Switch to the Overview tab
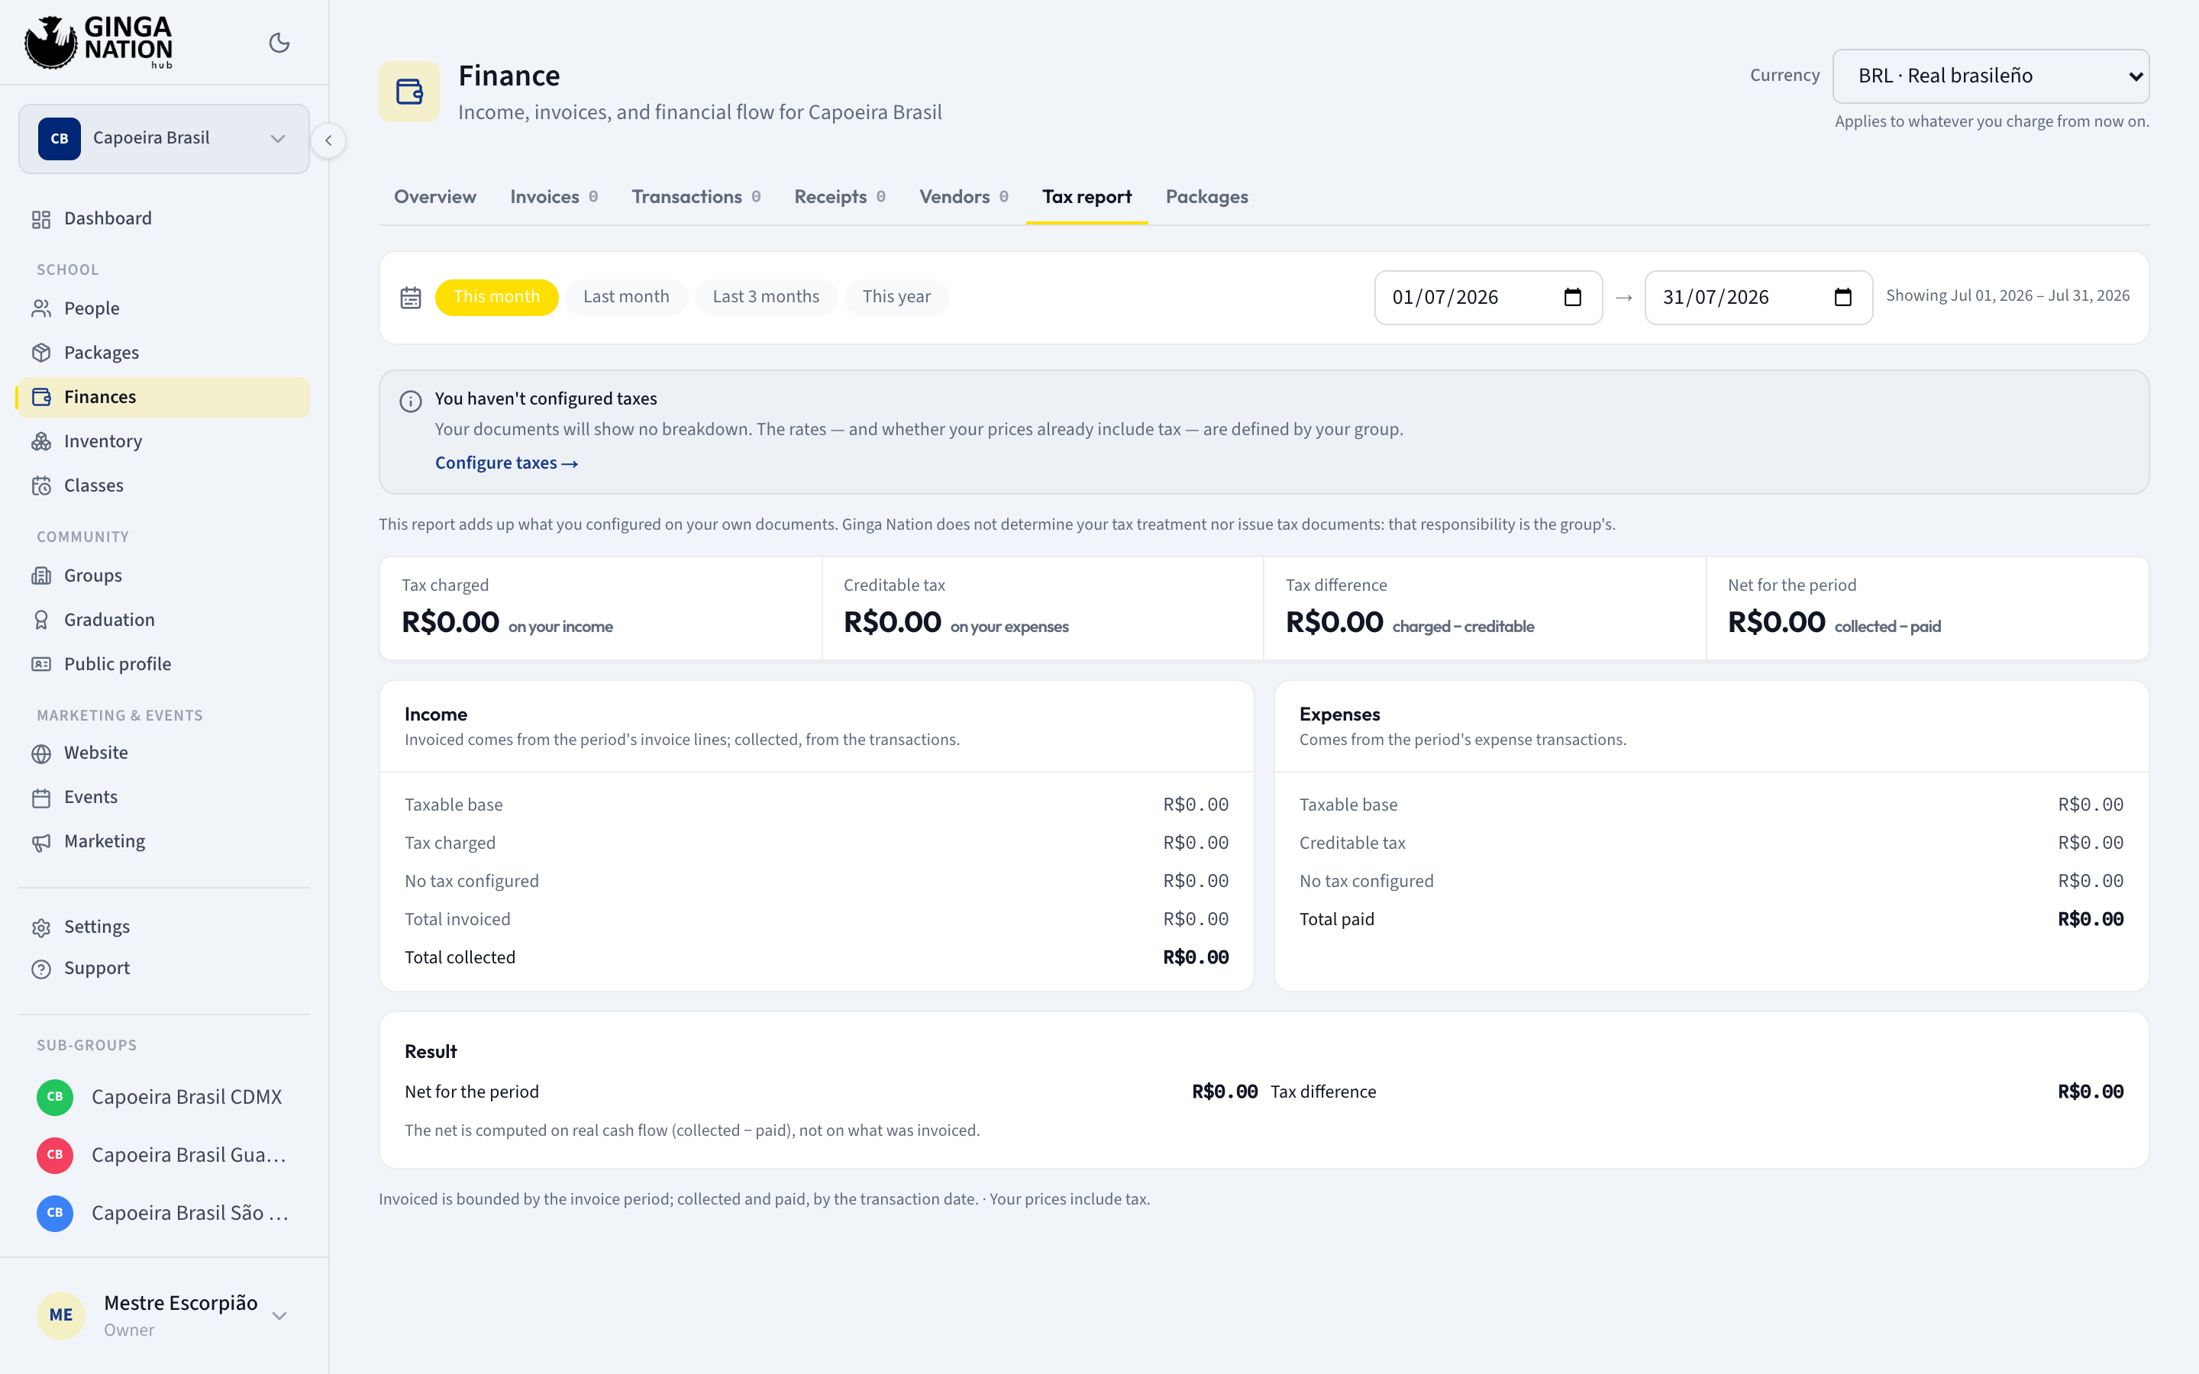The width and height of the screenshot is (2199, 1374). pos(434,197)
